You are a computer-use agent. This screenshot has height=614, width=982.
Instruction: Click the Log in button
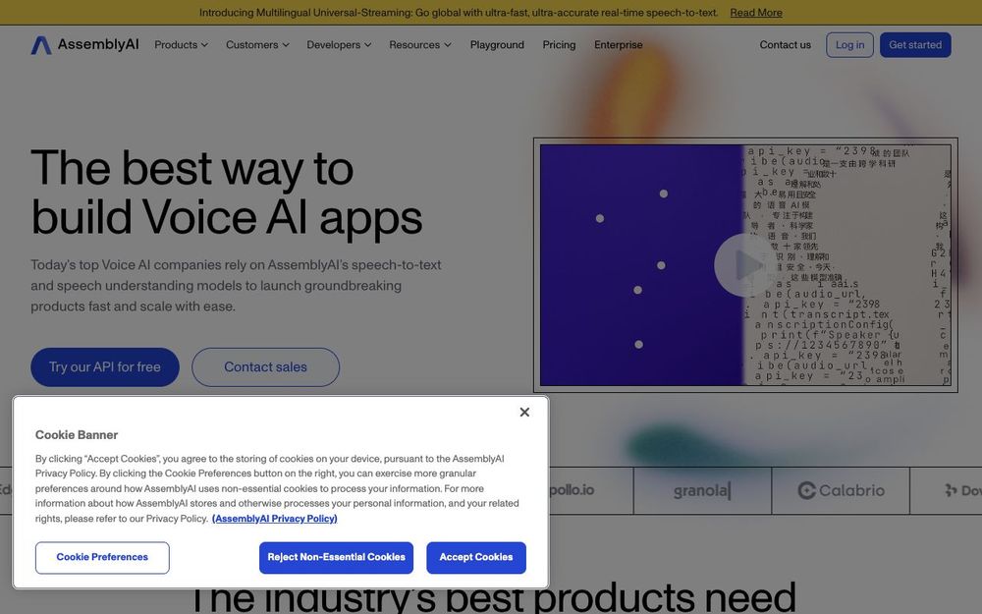pyautogui.click(x=849, y=44)
